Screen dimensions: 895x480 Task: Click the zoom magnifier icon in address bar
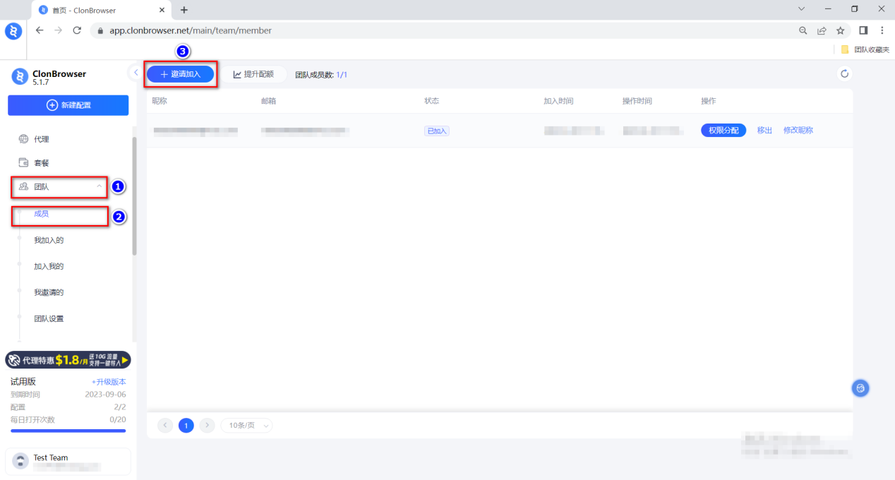(x=803, y=30)
